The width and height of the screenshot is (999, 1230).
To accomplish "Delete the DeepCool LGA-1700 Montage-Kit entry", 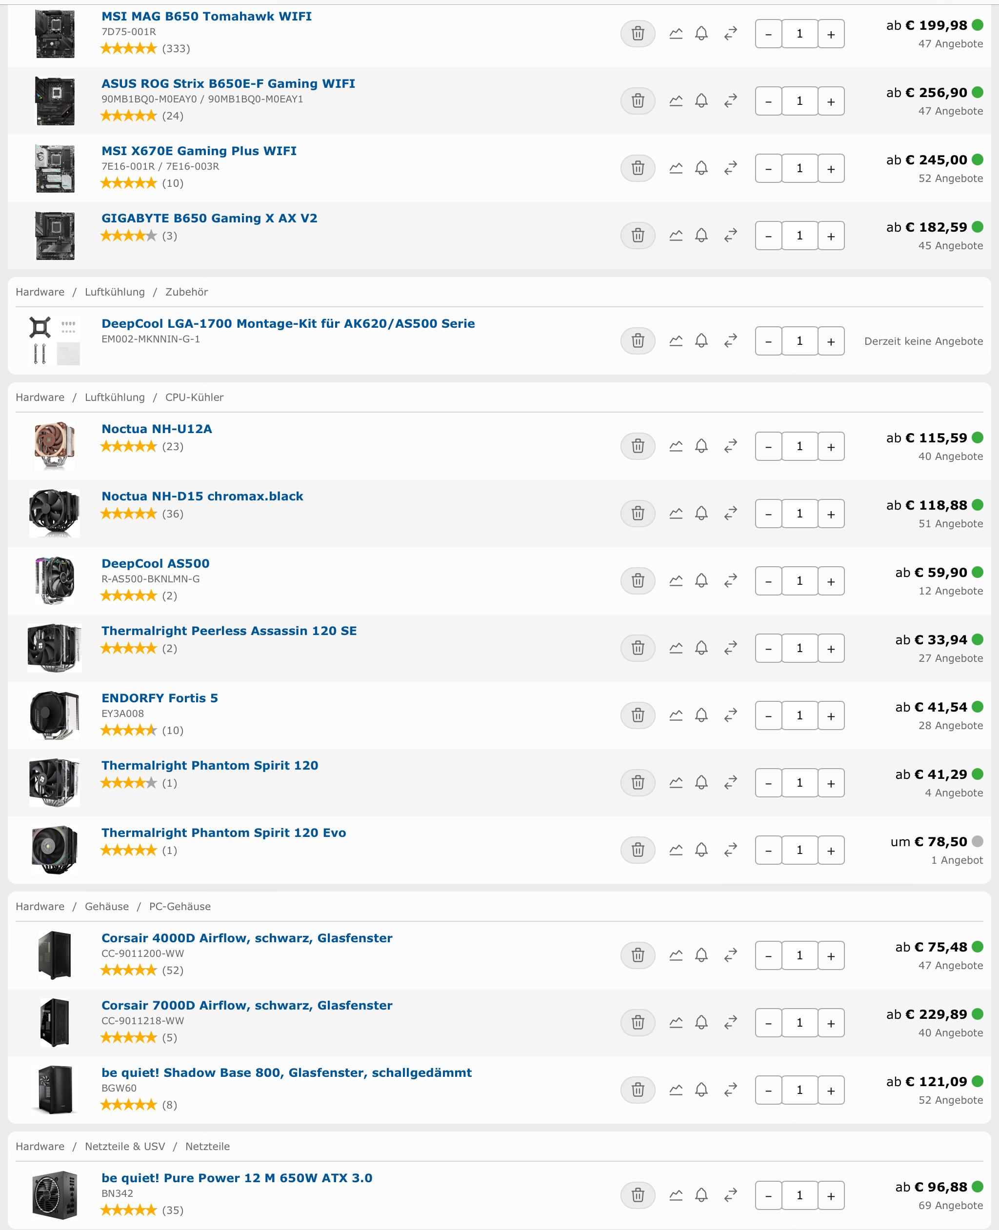I will pos(638,340).
